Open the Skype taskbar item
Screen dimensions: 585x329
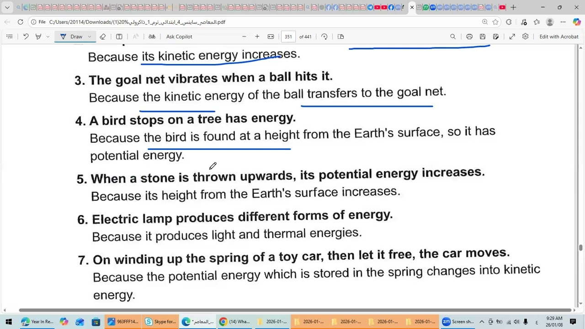point(160,322)
